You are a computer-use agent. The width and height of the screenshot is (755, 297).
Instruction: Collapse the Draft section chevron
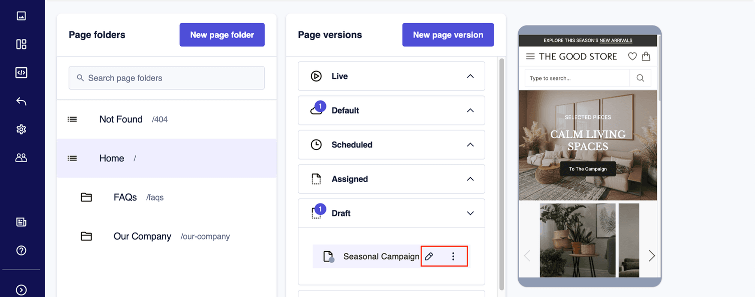tap(470, 213)
